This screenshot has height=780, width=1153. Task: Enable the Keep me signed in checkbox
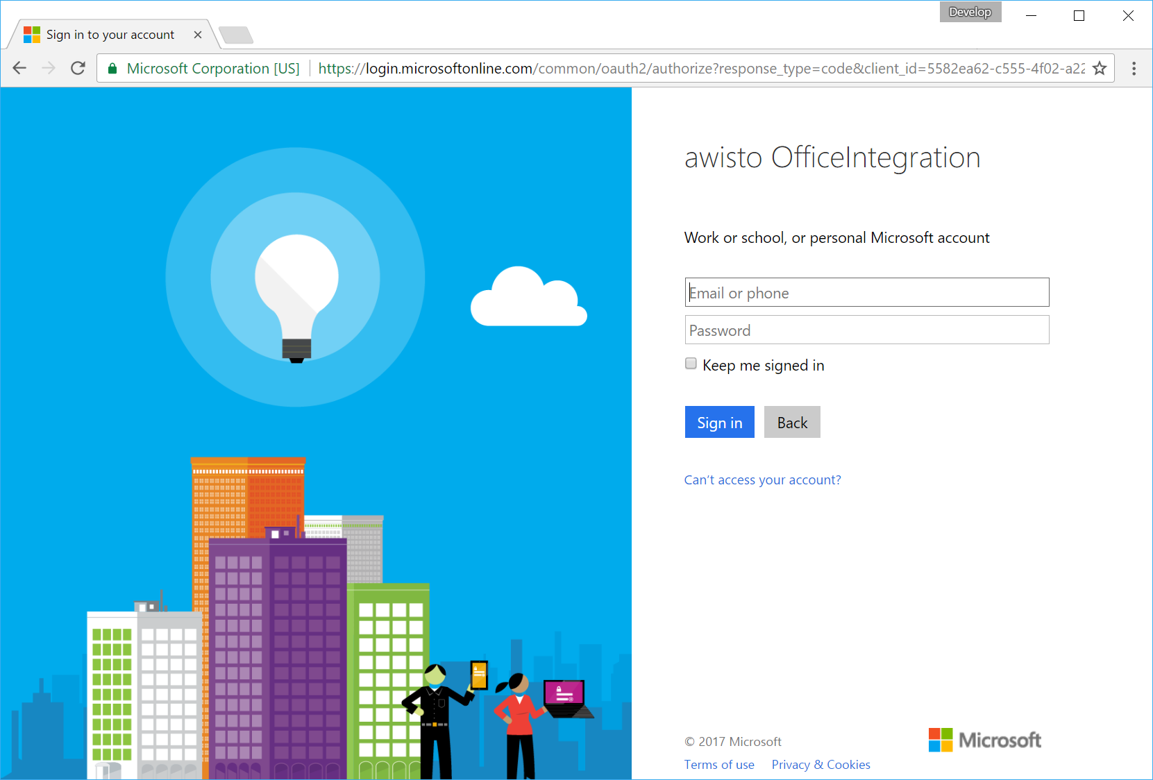pyautogui.click(x=691, y=364)
